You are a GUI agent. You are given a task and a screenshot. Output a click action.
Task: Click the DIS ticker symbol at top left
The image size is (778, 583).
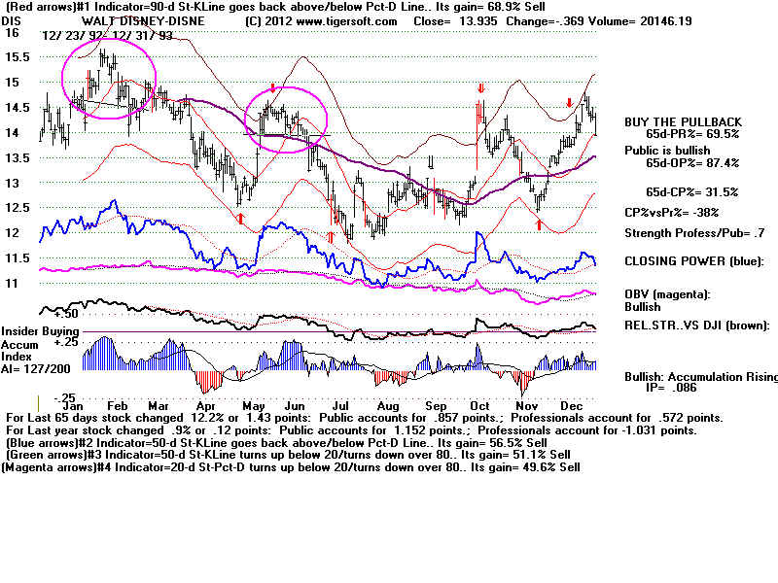click(x=12, y=21)
